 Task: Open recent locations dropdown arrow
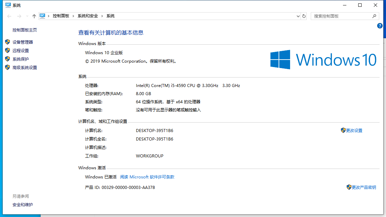(x=27, y=16)
